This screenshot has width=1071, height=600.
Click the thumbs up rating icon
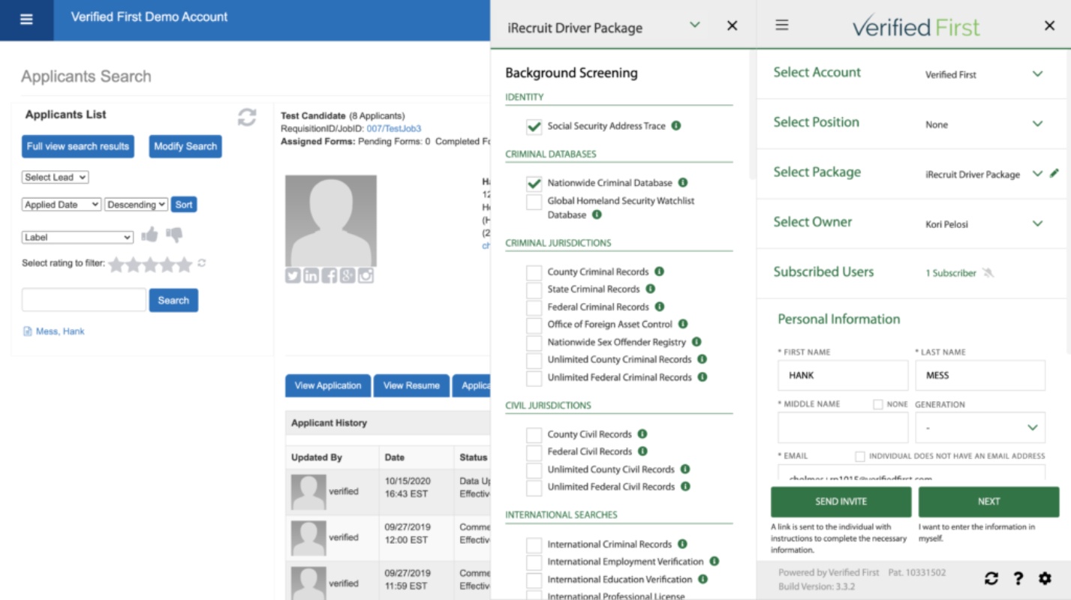[x=150, y=235]
